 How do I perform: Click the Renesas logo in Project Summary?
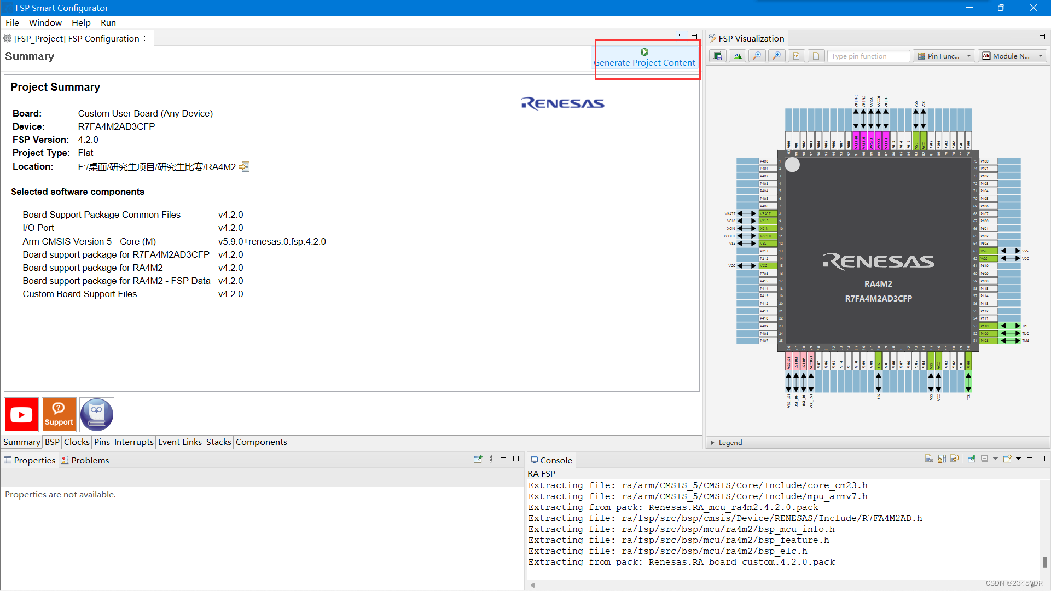point(562,103)
